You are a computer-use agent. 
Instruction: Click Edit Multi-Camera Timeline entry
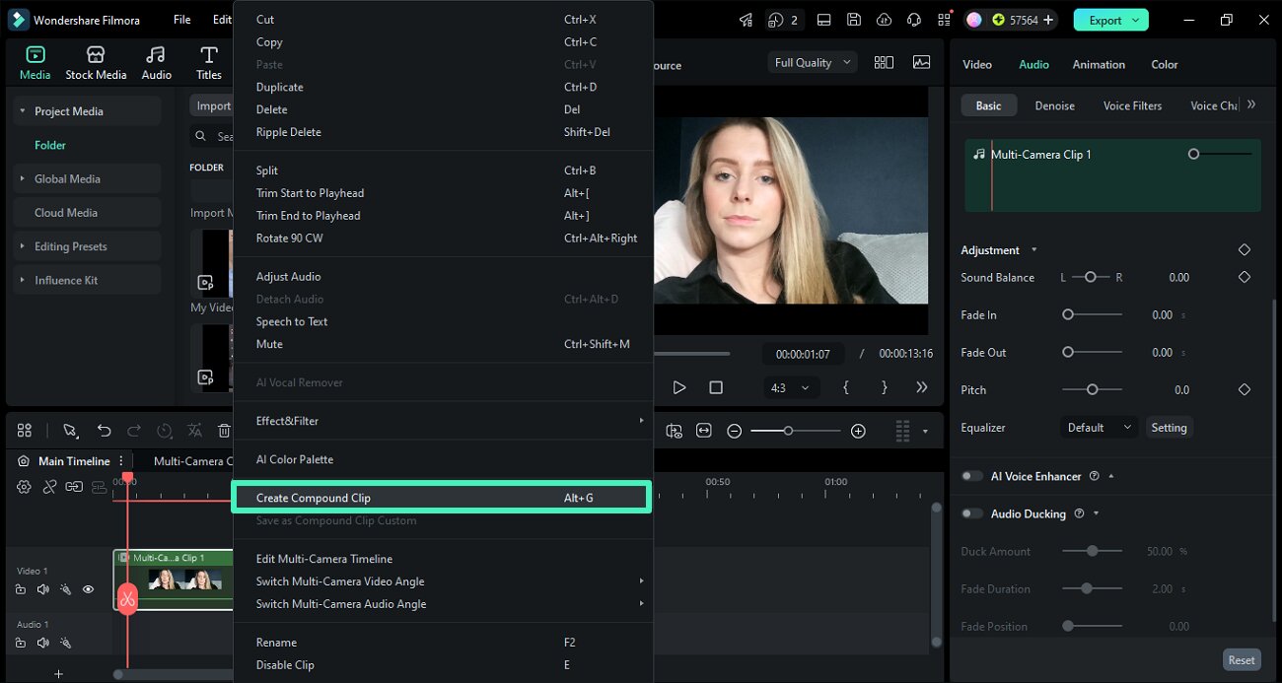[x=442, y=559]
